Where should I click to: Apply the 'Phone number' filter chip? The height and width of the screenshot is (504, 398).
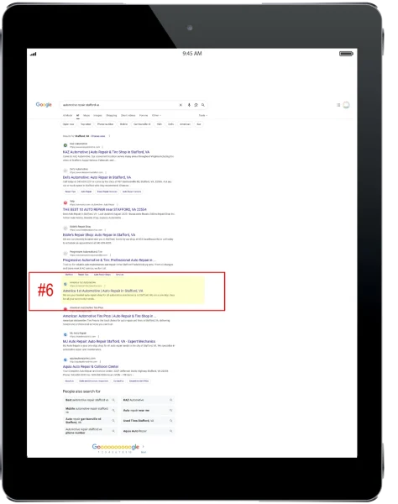coord(105,124)
